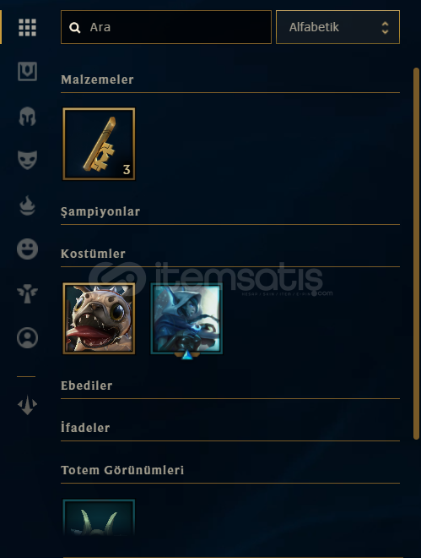Open the ward skins totem icon filter
The width and height of the screenshot is (421, 558).
tap(27, 293)
